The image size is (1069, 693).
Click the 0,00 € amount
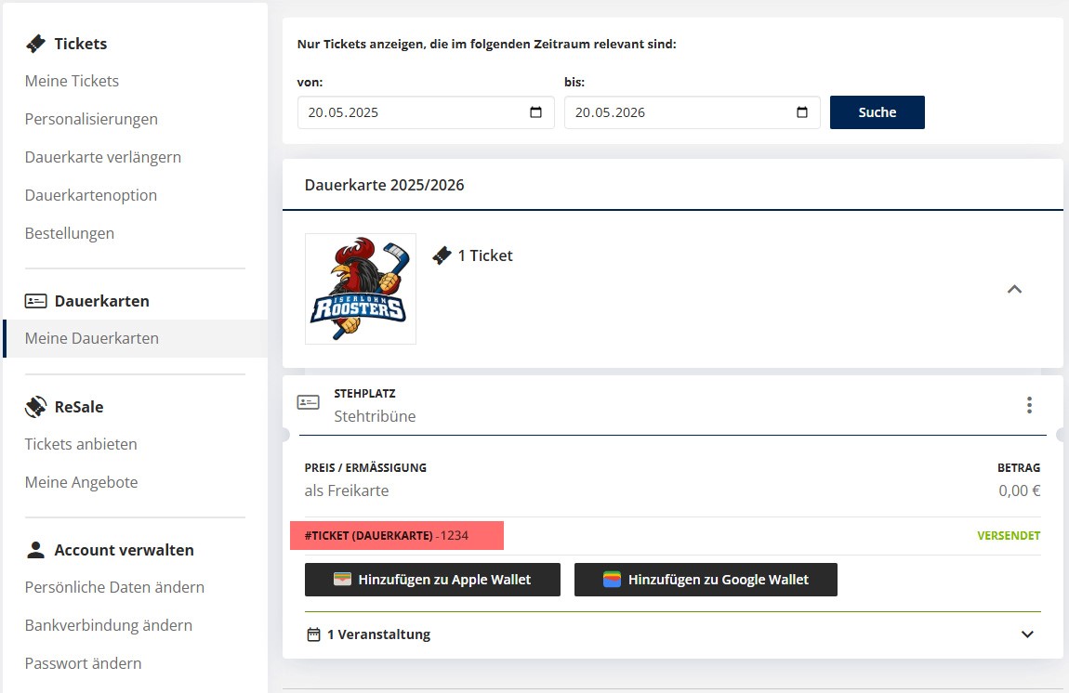tap(1019, 490)
